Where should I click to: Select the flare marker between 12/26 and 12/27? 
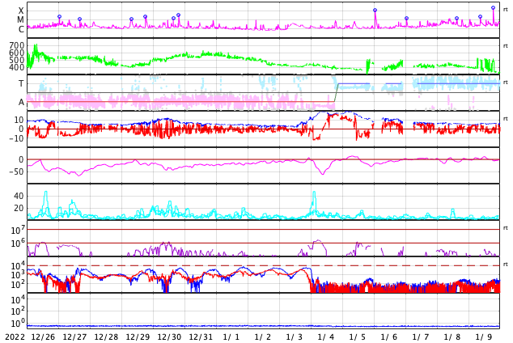tap(79, 19)
